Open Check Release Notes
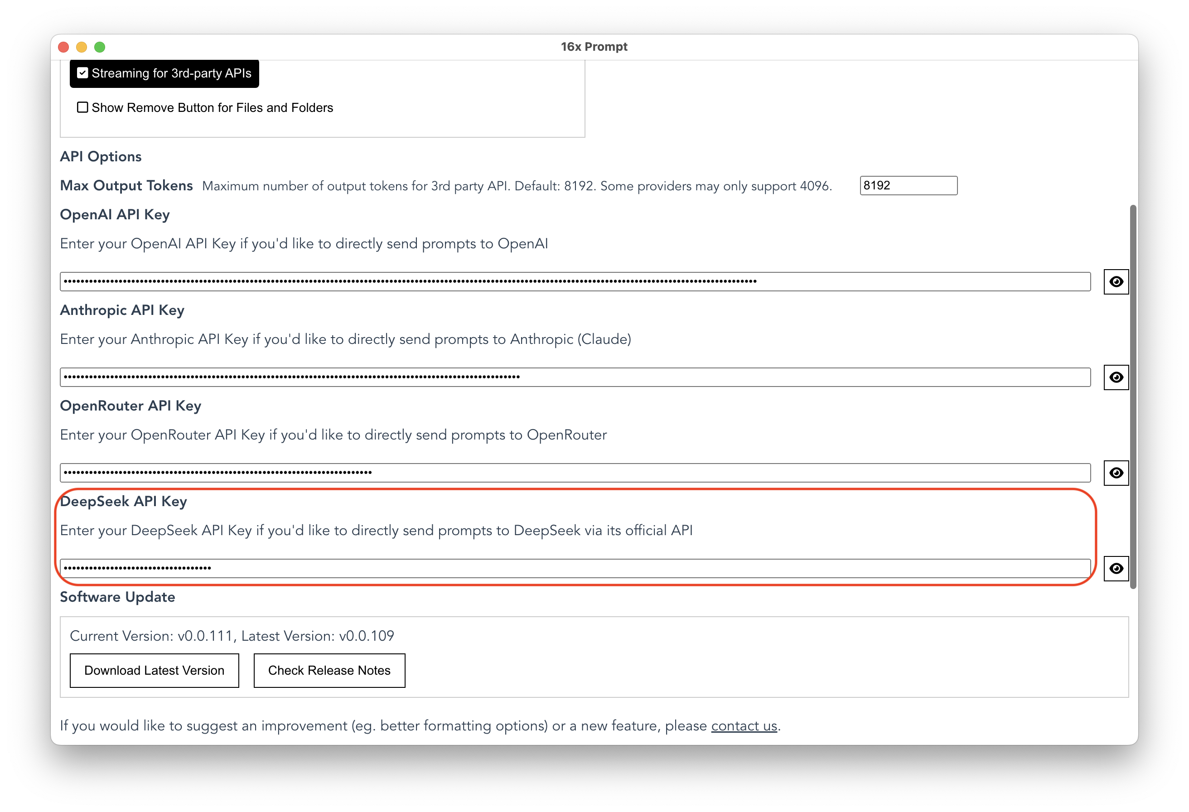 pyautogui.click(x=329, y=670)
